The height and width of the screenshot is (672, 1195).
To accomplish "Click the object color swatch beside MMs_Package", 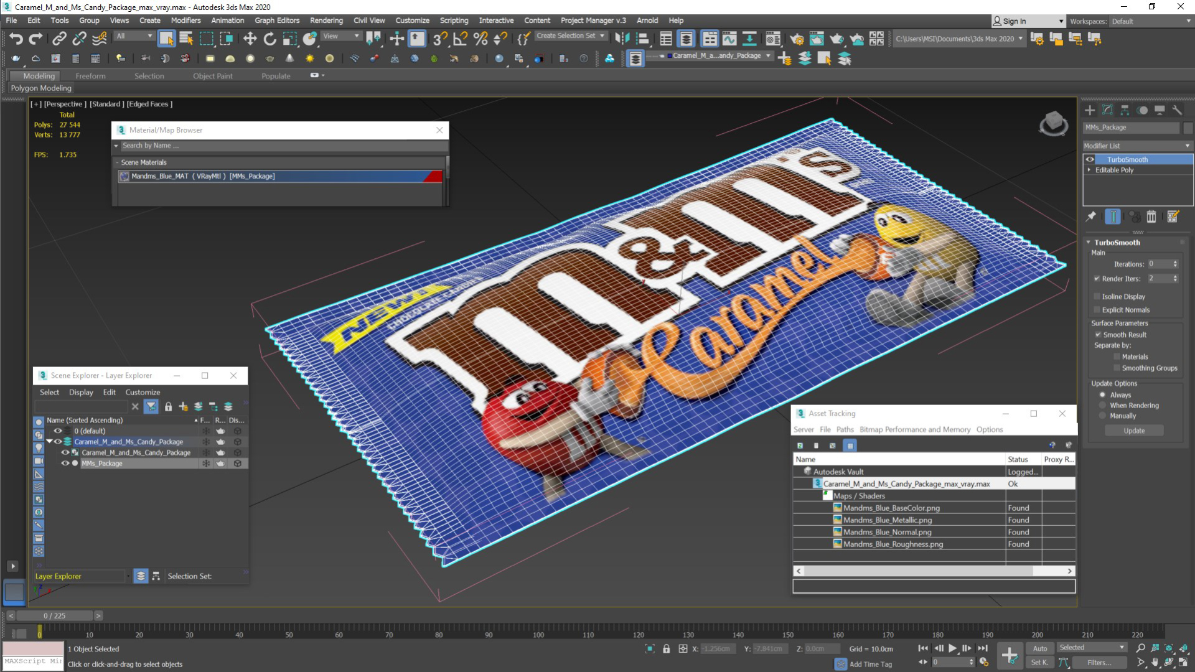I will [1188, 128].
